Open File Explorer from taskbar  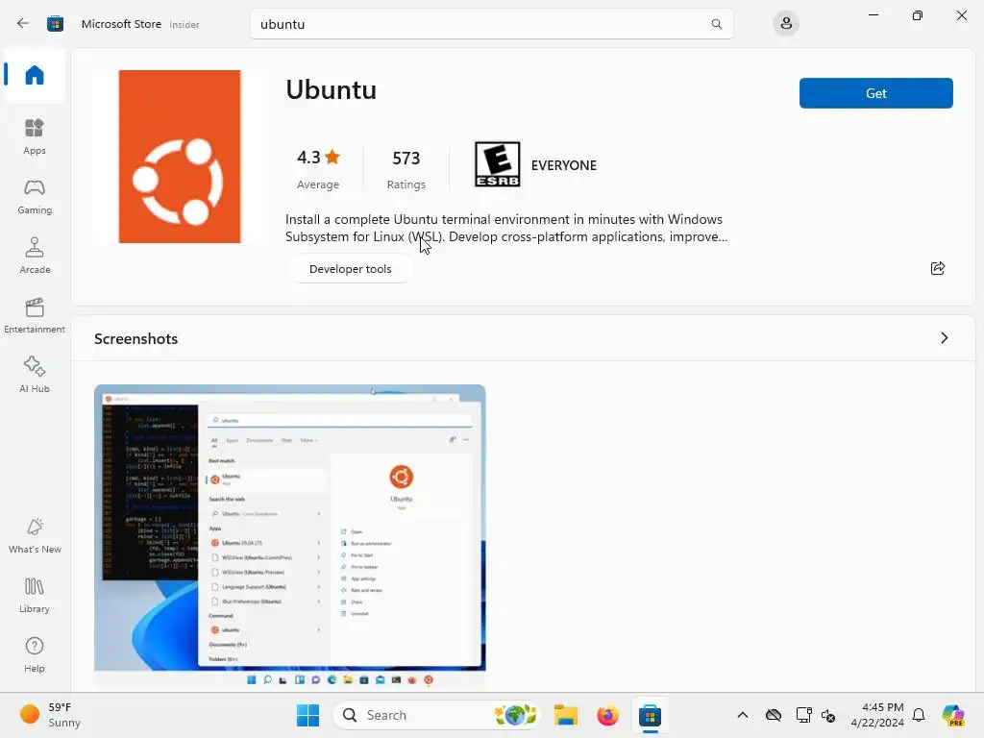(565, 715)
